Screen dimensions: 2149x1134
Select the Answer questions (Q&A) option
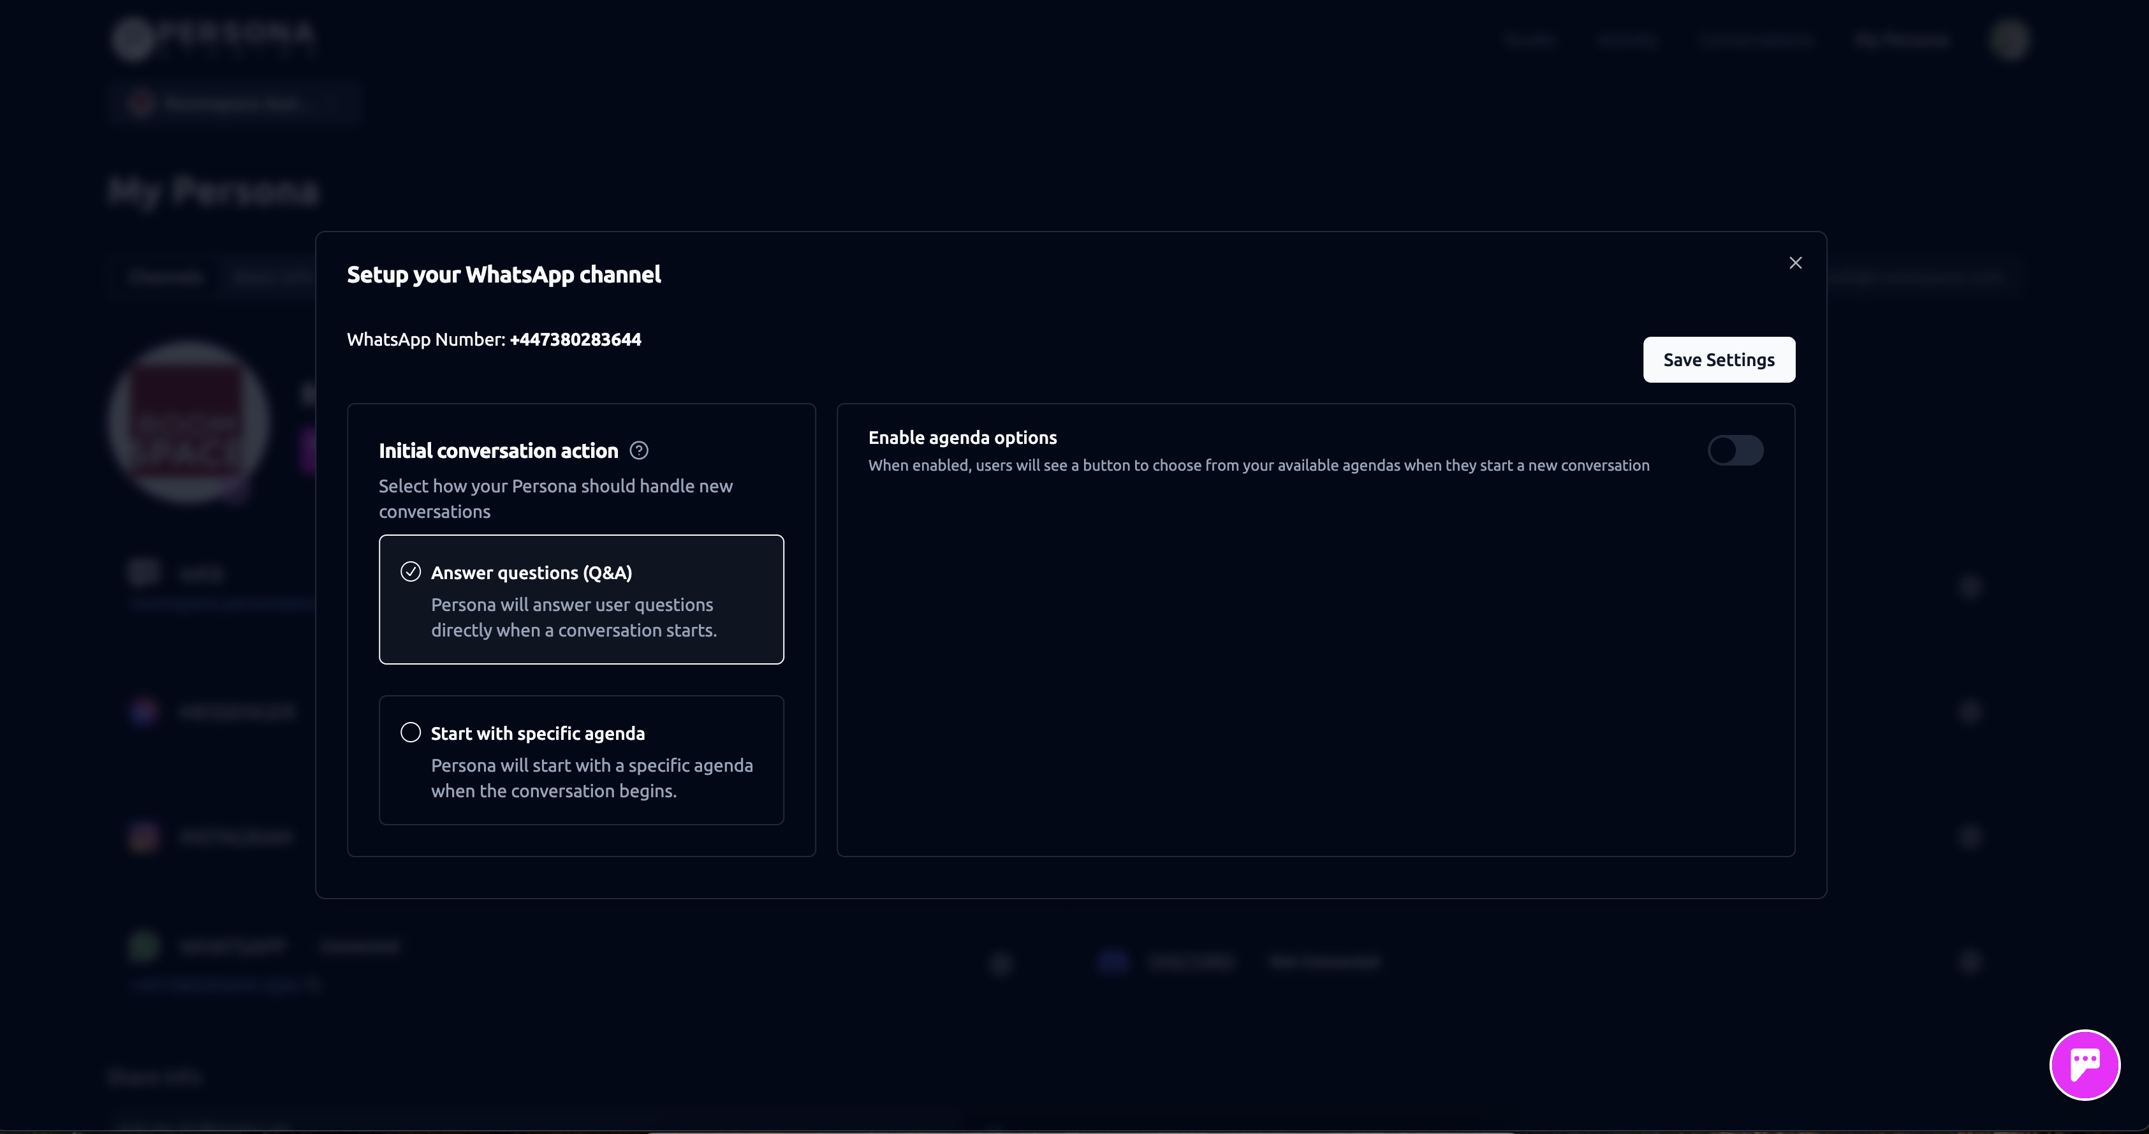click(x=581, y=599)
